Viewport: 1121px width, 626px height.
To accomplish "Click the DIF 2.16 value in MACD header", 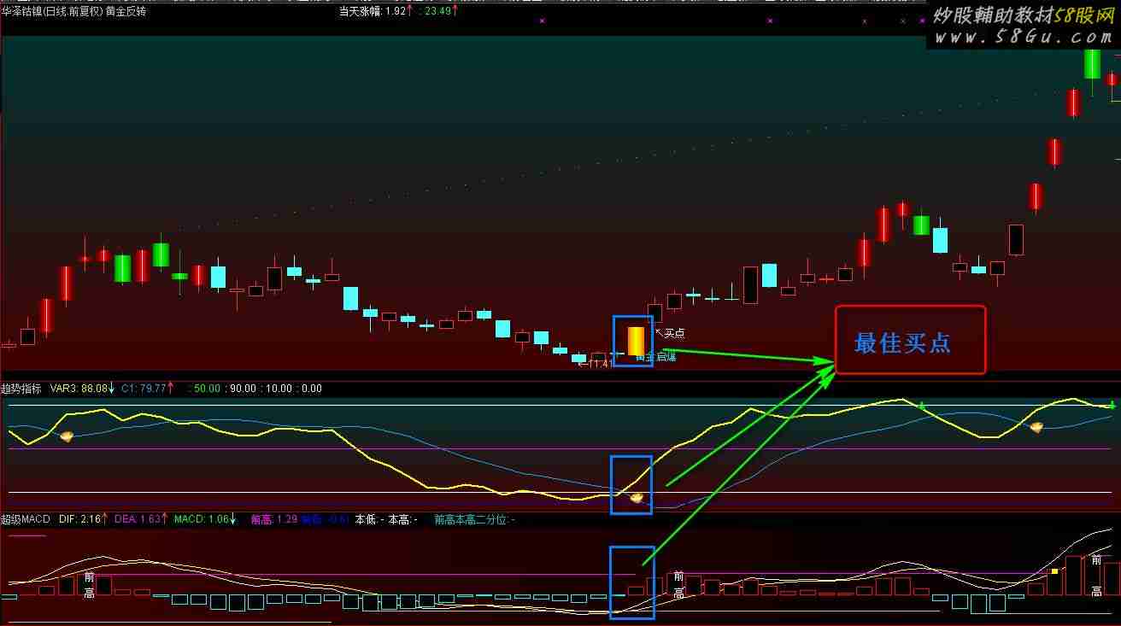I will [82, 519].
